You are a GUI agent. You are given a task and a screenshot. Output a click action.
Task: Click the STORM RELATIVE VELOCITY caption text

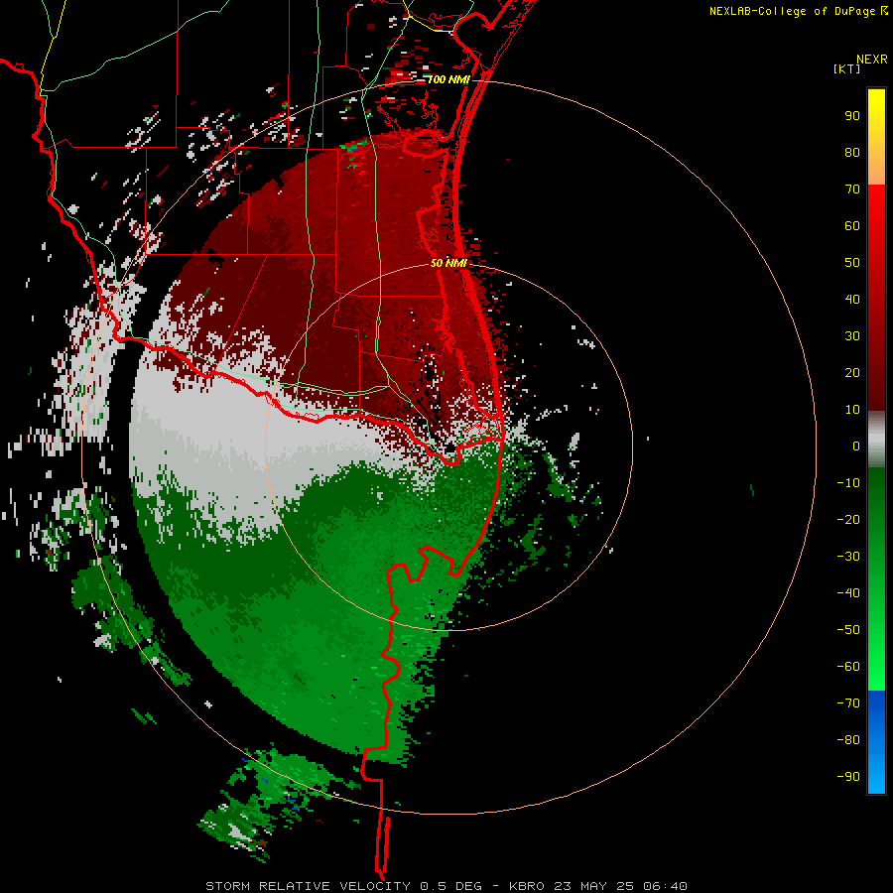pos(308,886)
